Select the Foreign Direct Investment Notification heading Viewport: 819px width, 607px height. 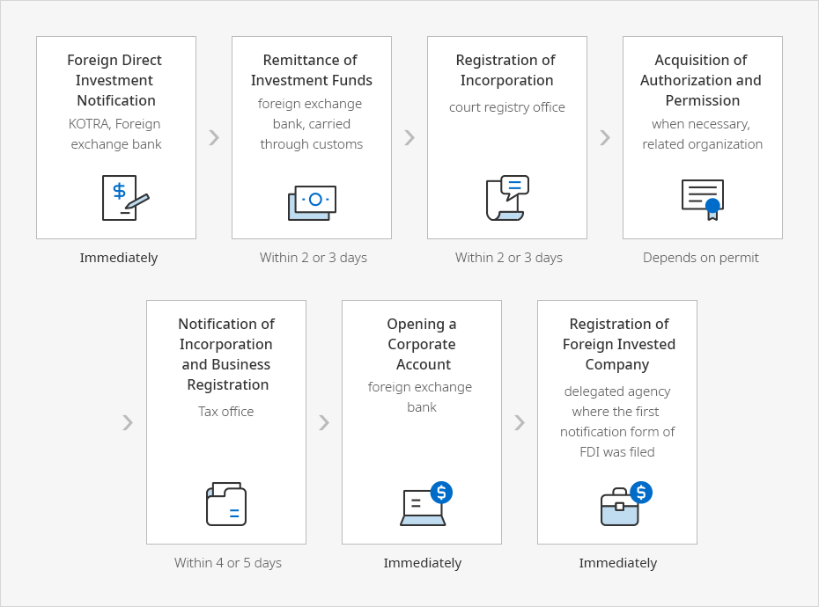[115, 80]
